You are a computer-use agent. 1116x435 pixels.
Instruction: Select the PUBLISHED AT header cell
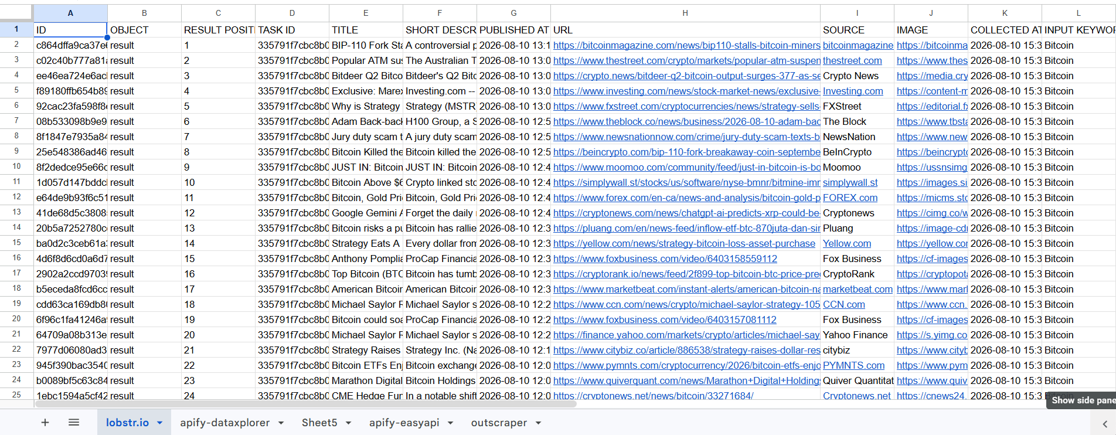click(x=513, y=30)
